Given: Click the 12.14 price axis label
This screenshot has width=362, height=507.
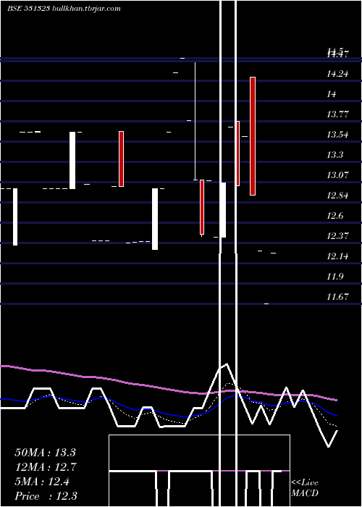Looking at the screenshot, I should pyautogui.click(x=337, y=256).
